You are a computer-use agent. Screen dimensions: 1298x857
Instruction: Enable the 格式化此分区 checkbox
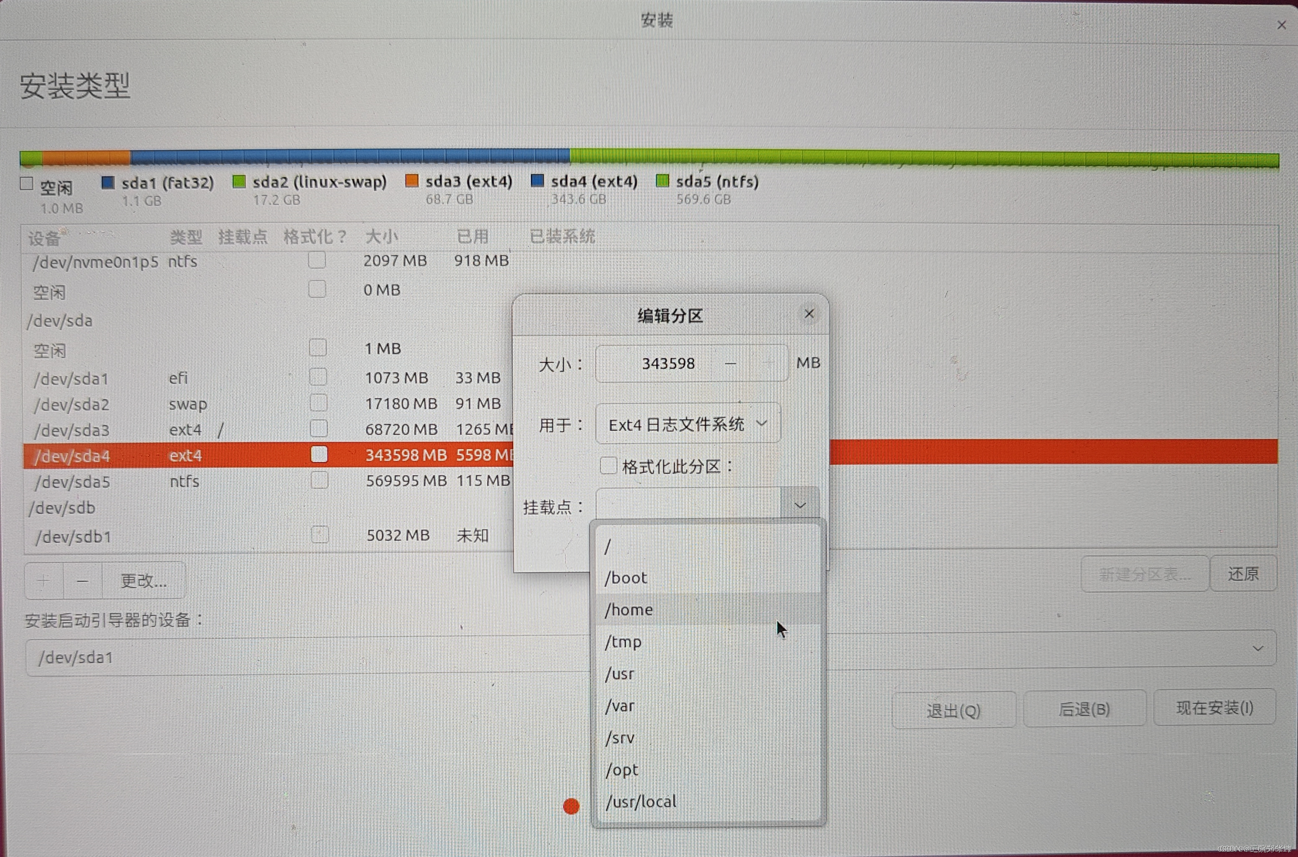coord(608,466)
